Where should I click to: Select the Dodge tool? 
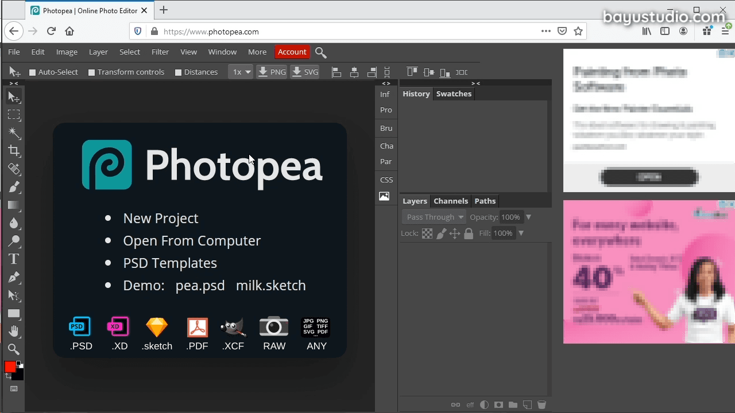click(x=14, y=241)
